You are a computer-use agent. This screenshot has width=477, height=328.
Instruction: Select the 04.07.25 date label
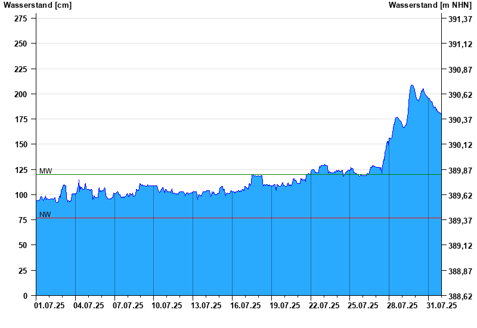click(x=88, y=305)
